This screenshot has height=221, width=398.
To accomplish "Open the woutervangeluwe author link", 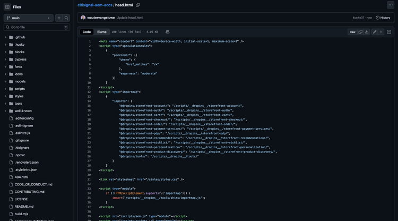I will 101,18.
